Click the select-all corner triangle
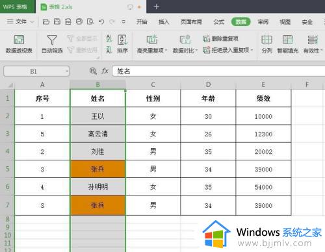 (10, 85)
